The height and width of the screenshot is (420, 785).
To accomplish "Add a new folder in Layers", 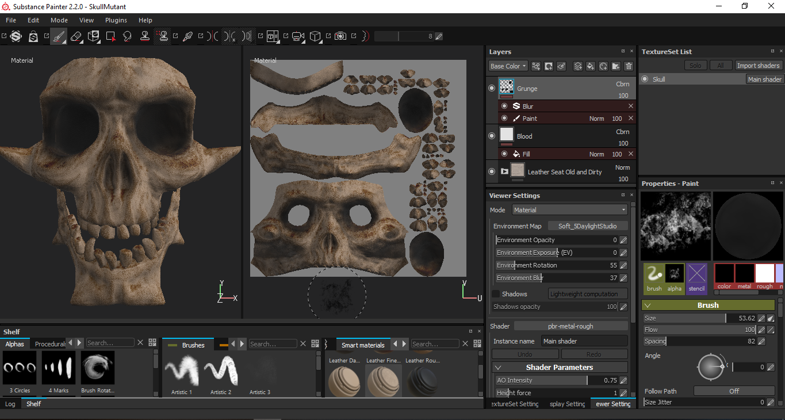I will (x=616, y=66).
